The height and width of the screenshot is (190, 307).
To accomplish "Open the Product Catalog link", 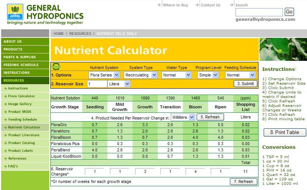I will coord(21,143).
